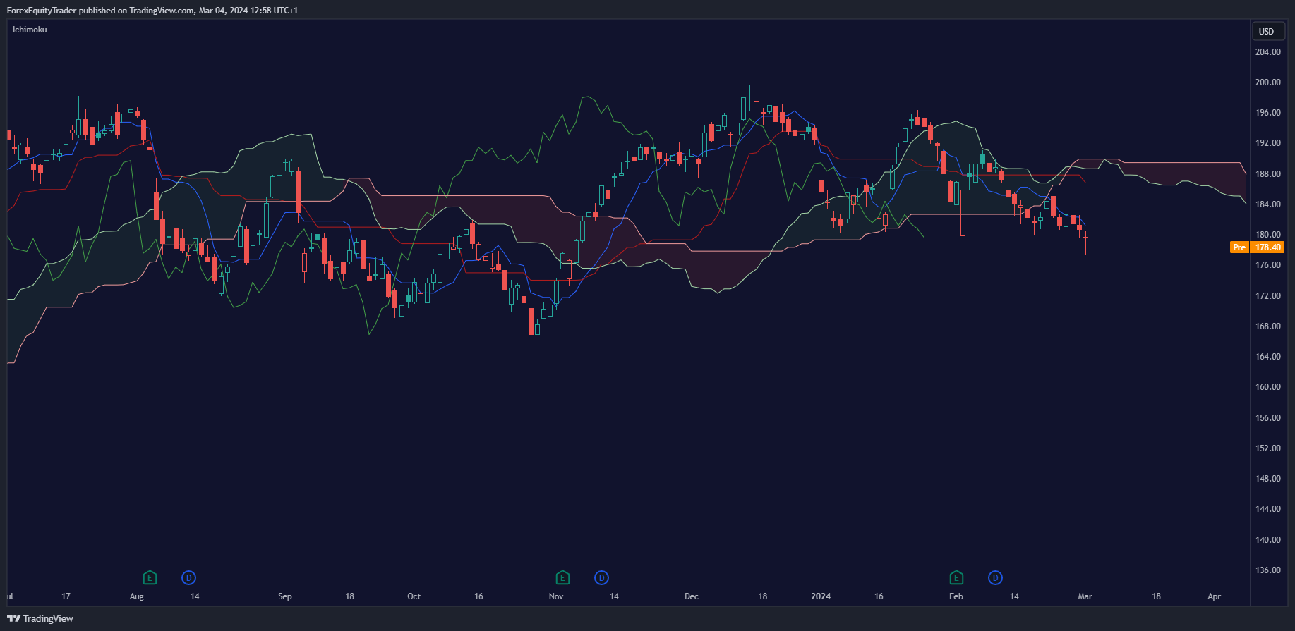Click the 164.00 price axis label
The width and height of the screenshot is (1295, 631).
click(1267, 357)
